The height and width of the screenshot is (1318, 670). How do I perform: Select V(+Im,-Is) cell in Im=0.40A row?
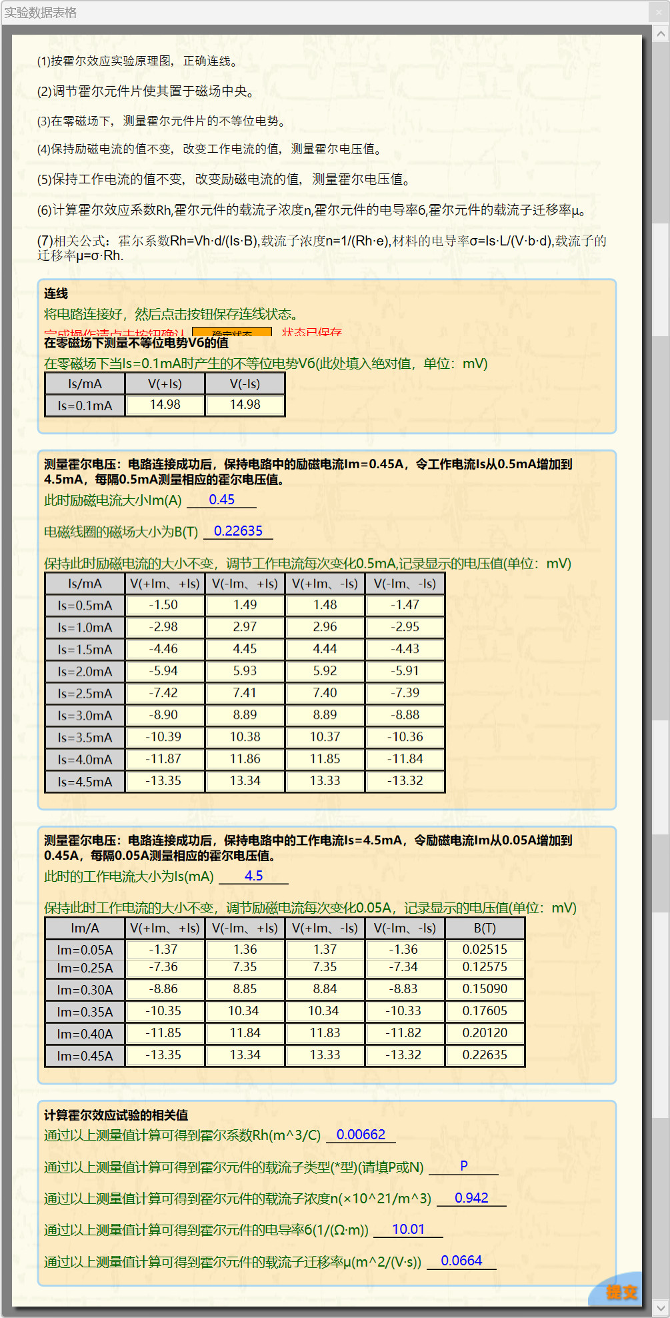[325, 1033]
